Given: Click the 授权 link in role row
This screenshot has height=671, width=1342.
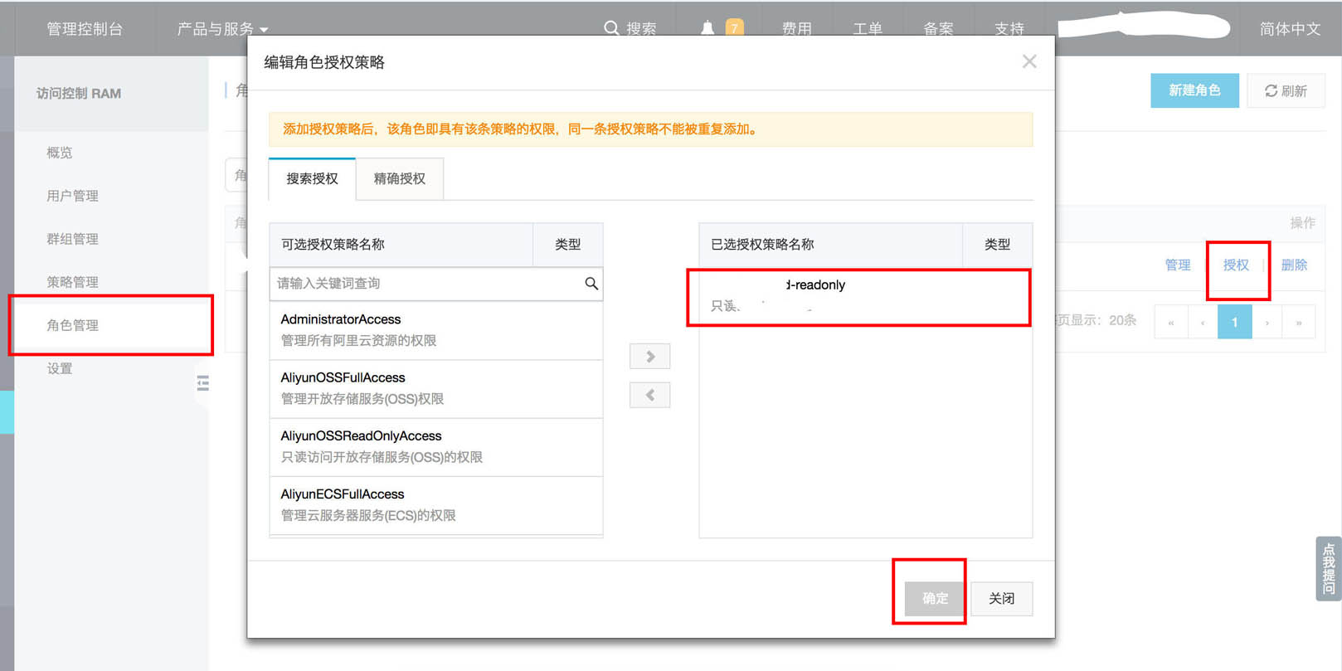Looking at the screenshot, I should click(x=1236, y=265).
